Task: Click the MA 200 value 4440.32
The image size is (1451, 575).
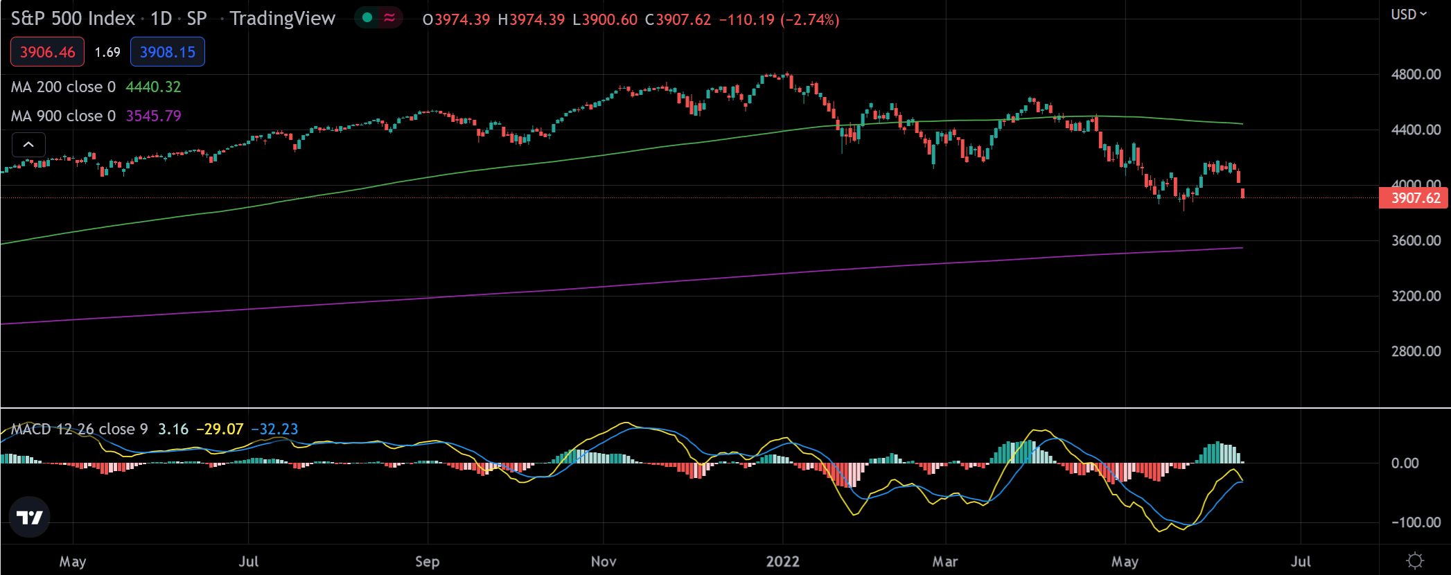Action: pyautogui.click(x=153, y=87)
